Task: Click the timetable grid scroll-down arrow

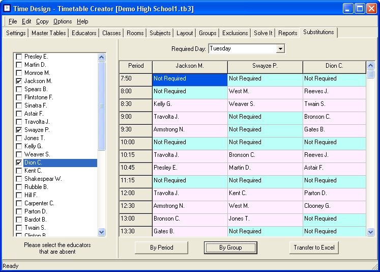Action: click(x=370, y=232)
